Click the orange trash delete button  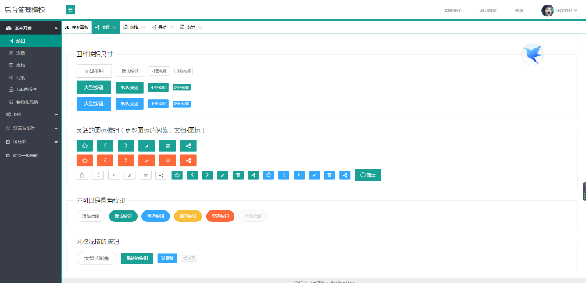167,161
